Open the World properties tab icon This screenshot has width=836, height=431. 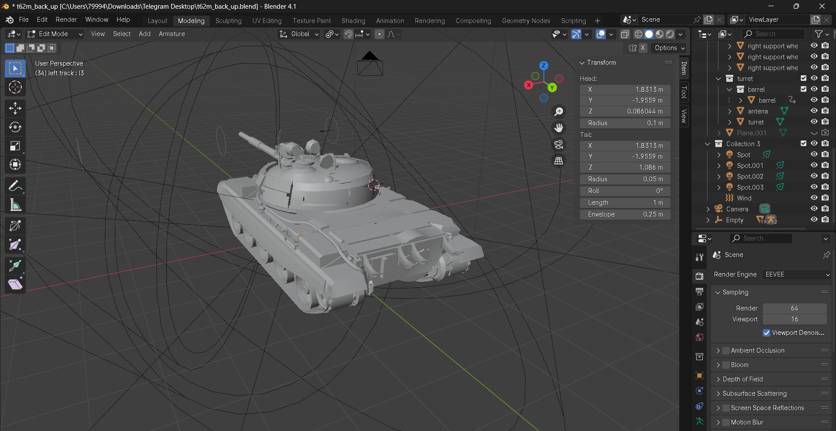point(700,337)
